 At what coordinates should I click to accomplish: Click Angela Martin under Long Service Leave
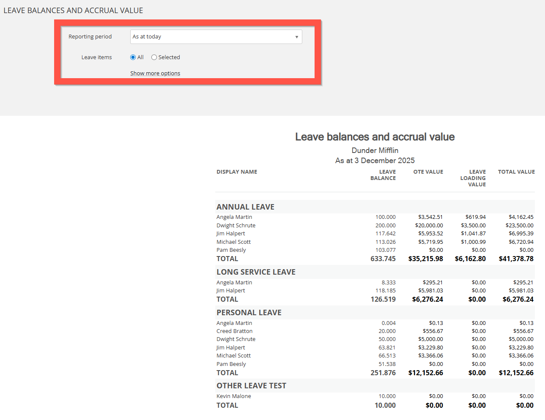(234, 283)
